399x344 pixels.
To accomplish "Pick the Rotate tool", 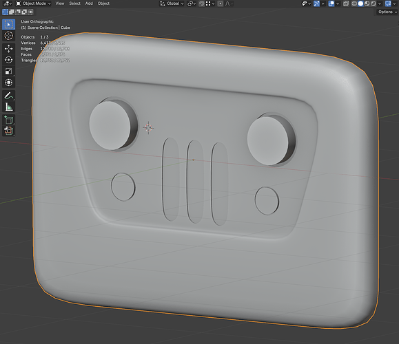I will (x=9, y=60).
